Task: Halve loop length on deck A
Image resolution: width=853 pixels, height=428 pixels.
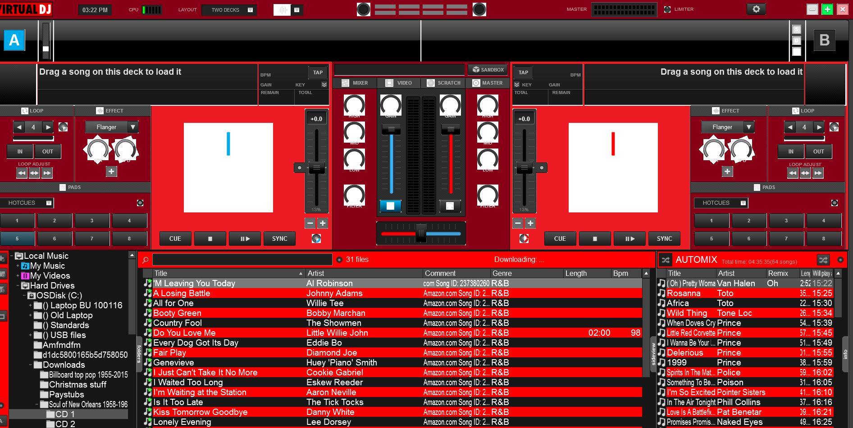Action: click(19, 127)
